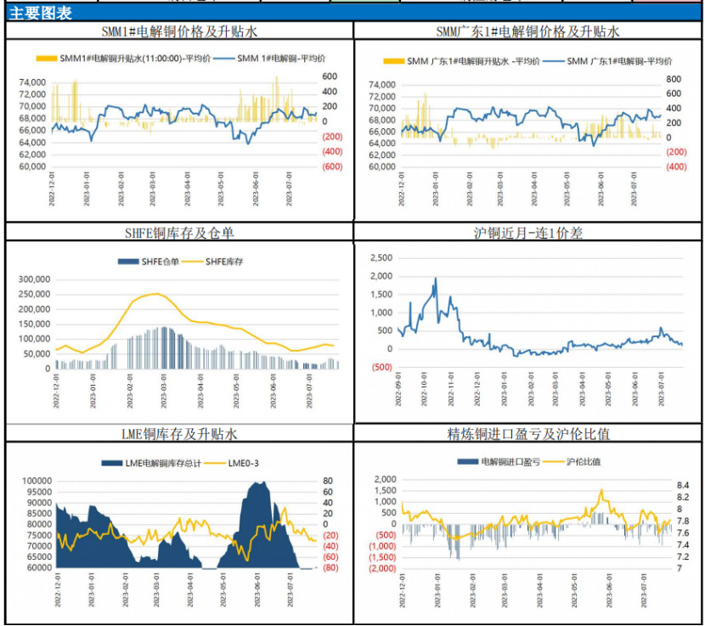Select the SMM广东1#电解铜价格及升贴水 chart title
This screenshot has height=626, width=705.
coord(527,31)
